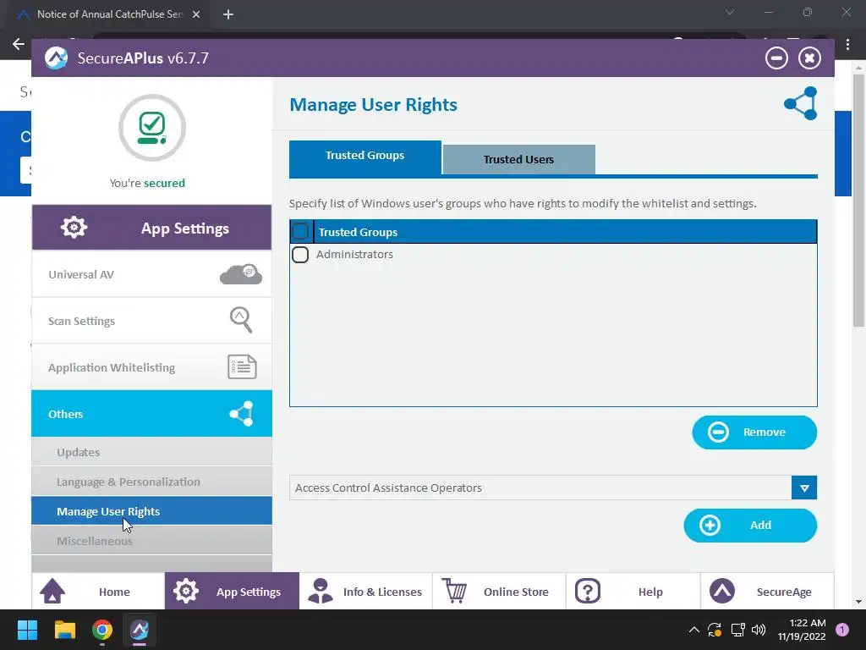Click the You're secured status text
866x650 pixels.
pyautogui.click(x=147, y=183)
